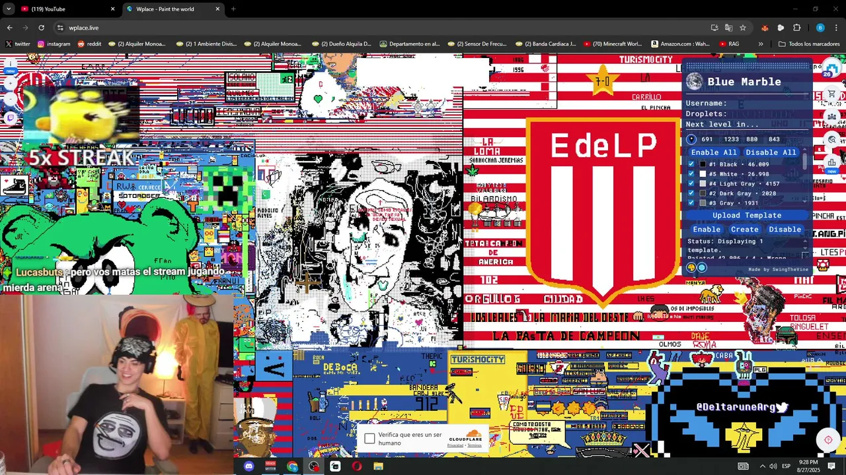The image size is (846, 475).
Task: Open File Explorer from the taskbar
Action: coord(378,466)
